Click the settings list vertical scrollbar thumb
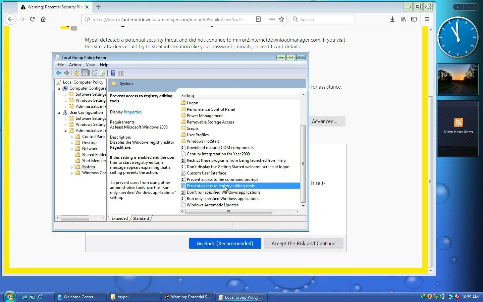The width and height of the screenshot is (483, 302). click(x=303, y=164)
